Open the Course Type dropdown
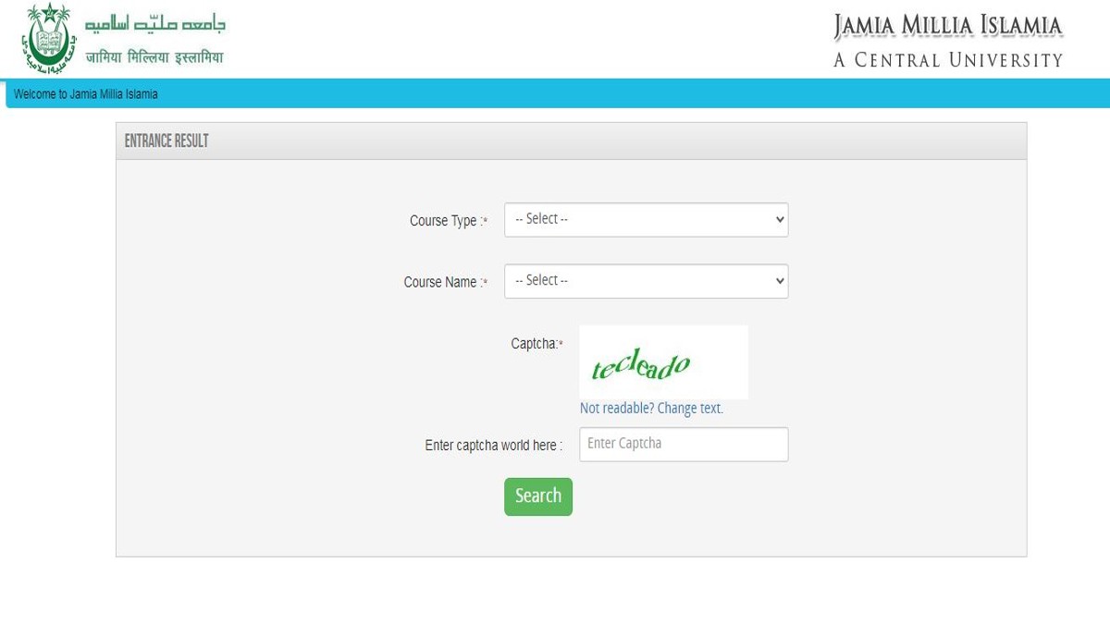Viewport: 1110px width, 624px height. pyautogui.click(x=645, y=219)
